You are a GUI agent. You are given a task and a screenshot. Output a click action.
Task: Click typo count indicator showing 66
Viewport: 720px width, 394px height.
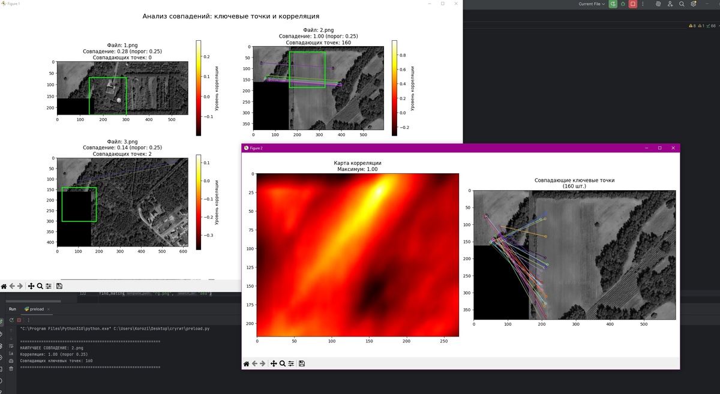[x=710, y=26]
